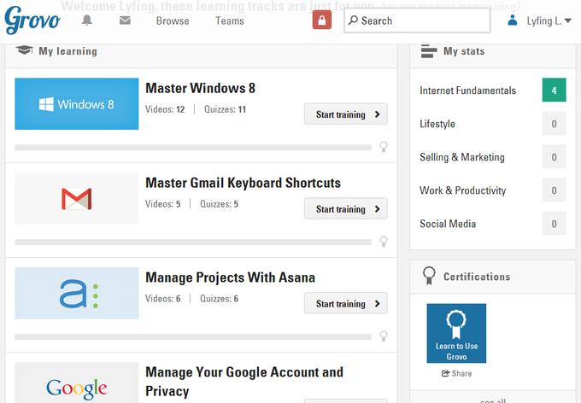Share the Learn to Use Grovo certification
The image size is (581, 403).
pyautogui.click(x=457, y=373)
